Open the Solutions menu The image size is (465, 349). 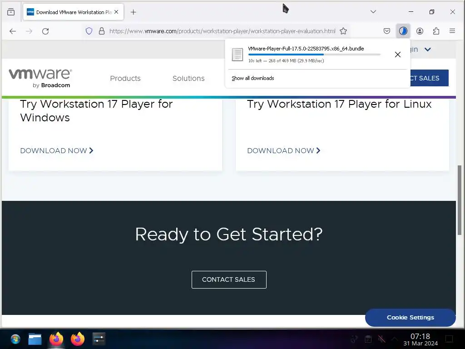188,78
